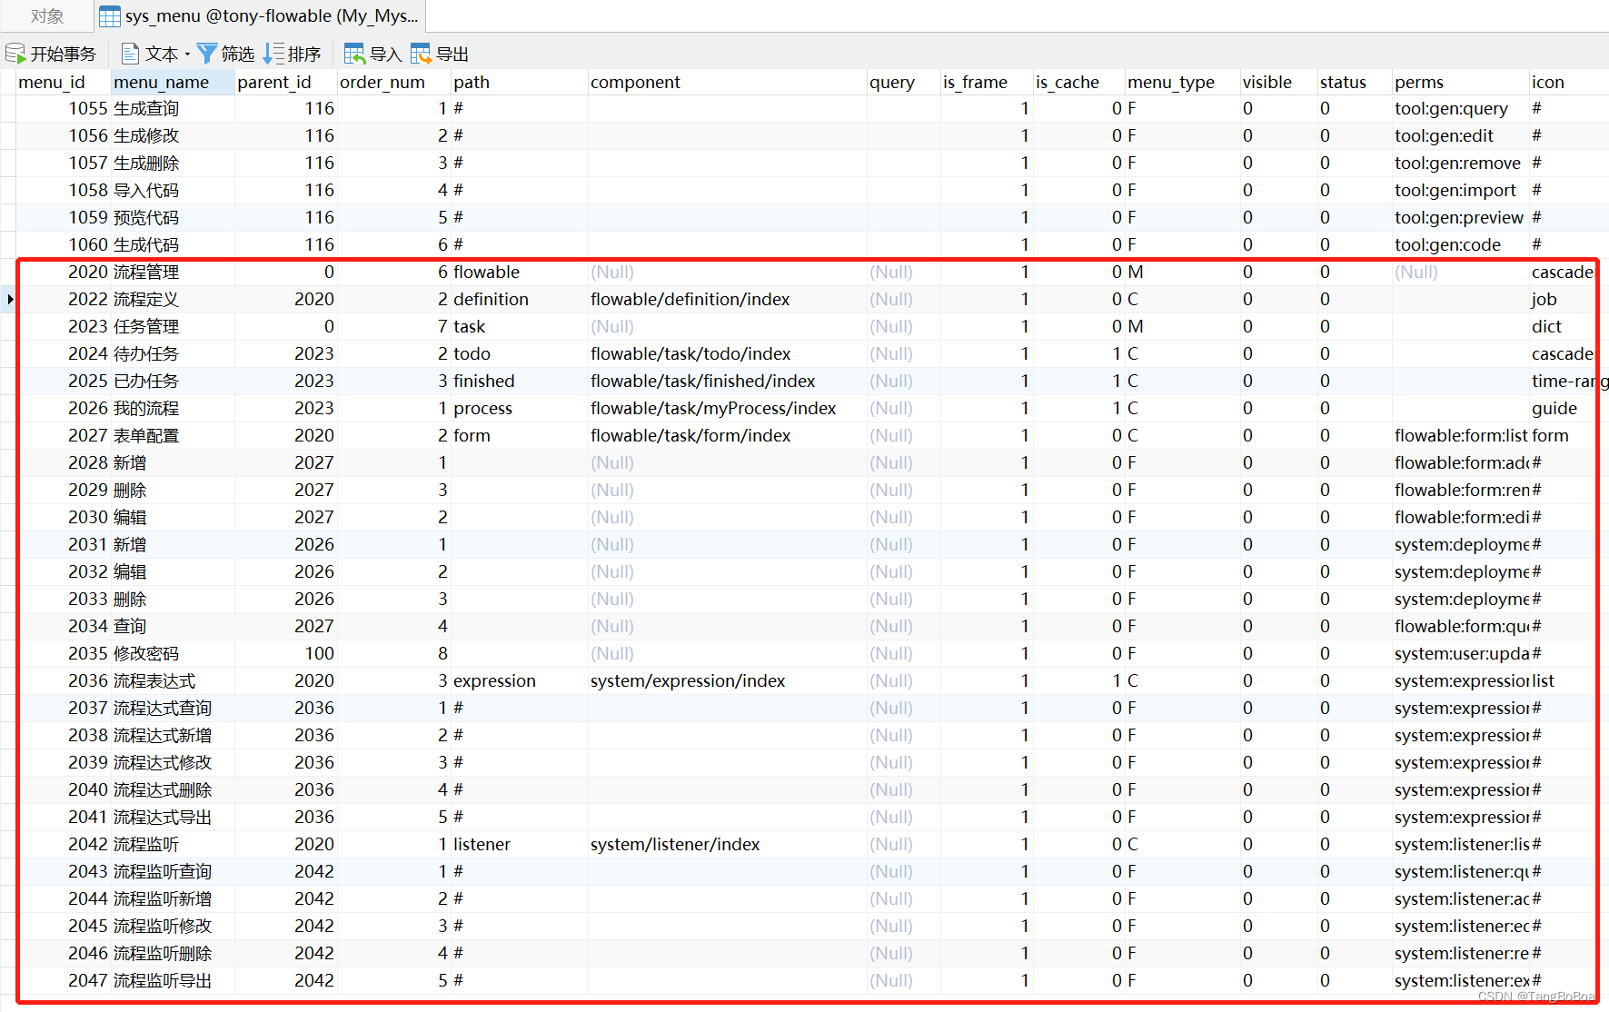
Task: Click the Sort (排序) icon
Action: click(273, 54)
